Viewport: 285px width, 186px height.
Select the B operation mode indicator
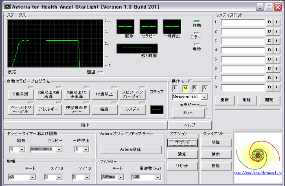(194, 88)
